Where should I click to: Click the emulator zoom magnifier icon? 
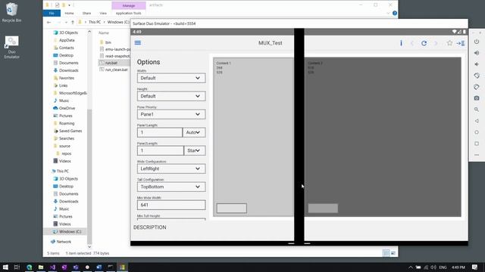point(477,110)
